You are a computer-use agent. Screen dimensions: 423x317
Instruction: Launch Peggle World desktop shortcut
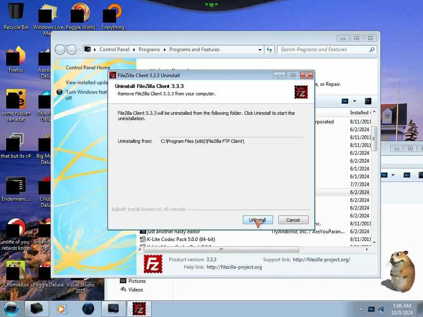[x=80, y=16]
